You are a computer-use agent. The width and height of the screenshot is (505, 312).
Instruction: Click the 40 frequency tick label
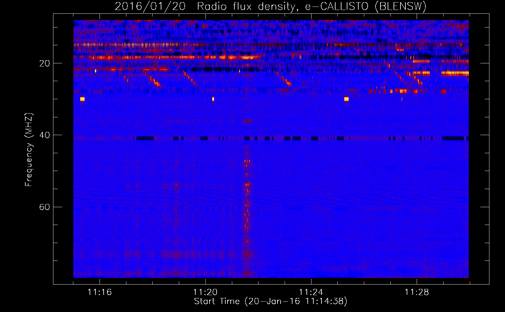(45, 135)
